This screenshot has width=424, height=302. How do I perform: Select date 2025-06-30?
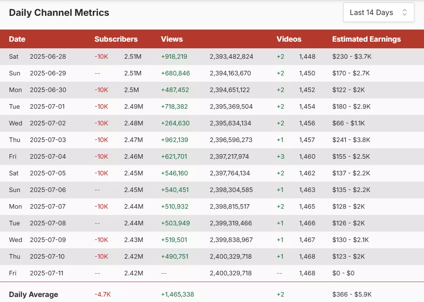(48, 90)
